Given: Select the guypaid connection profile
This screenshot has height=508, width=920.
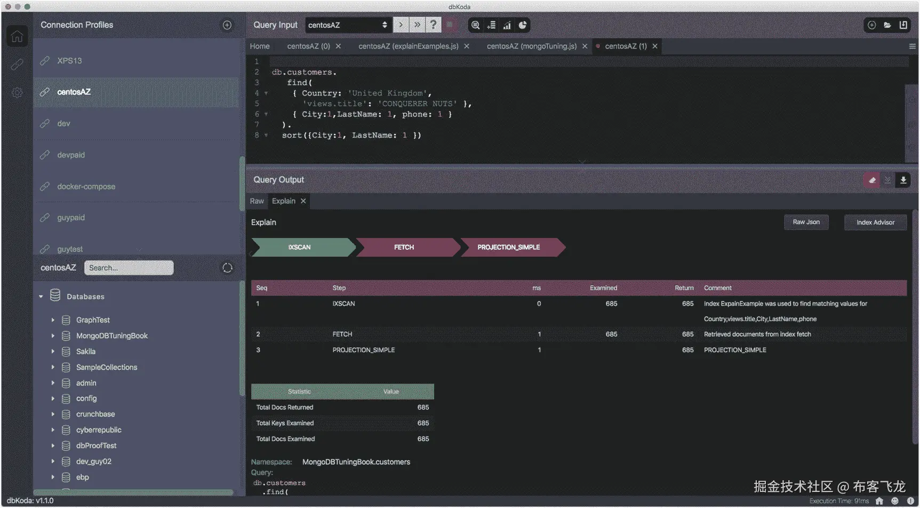Looking at the screenshot, I should (137, 218).
